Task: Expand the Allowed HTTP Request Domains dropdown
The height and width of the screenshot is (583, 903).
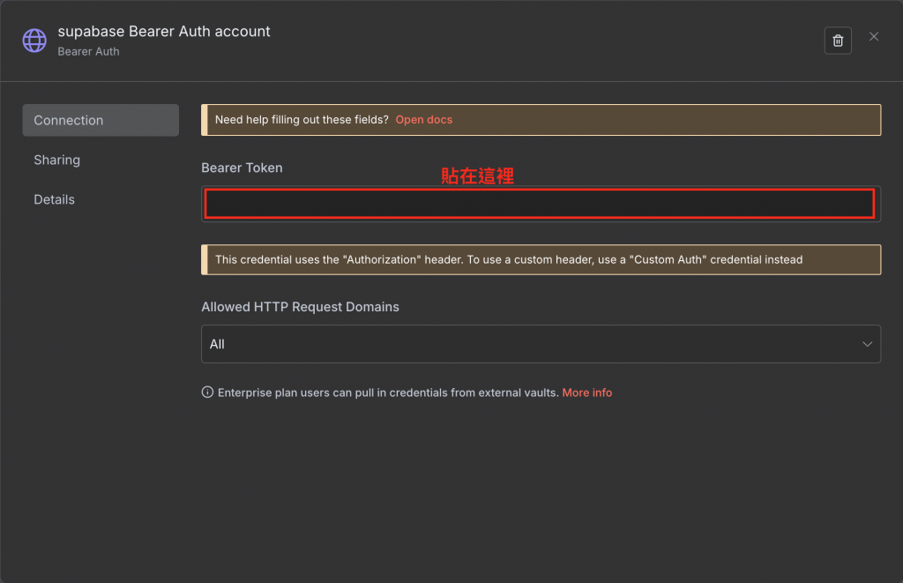Action: pos(541,344)
